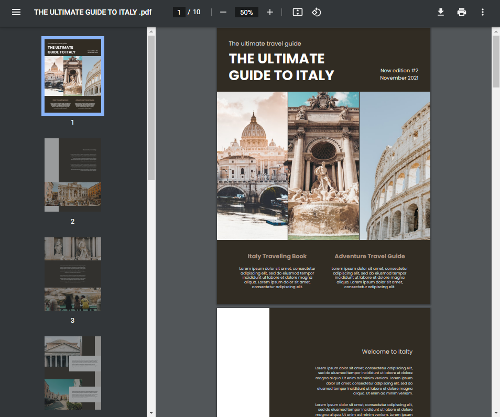
Task: Click the zoom in plus icon
Action: point(270,12)
